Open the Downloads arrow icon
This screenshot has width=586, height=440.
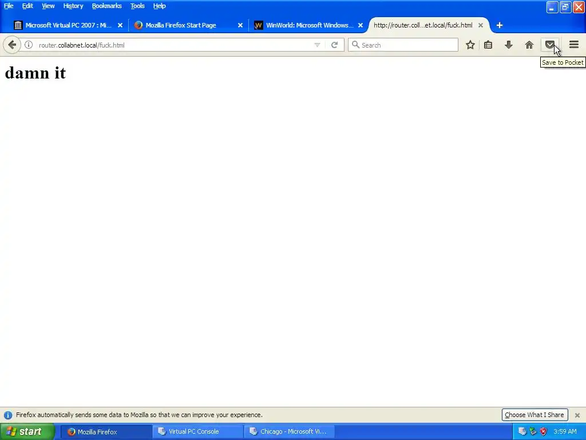click(x=509, y=45)
